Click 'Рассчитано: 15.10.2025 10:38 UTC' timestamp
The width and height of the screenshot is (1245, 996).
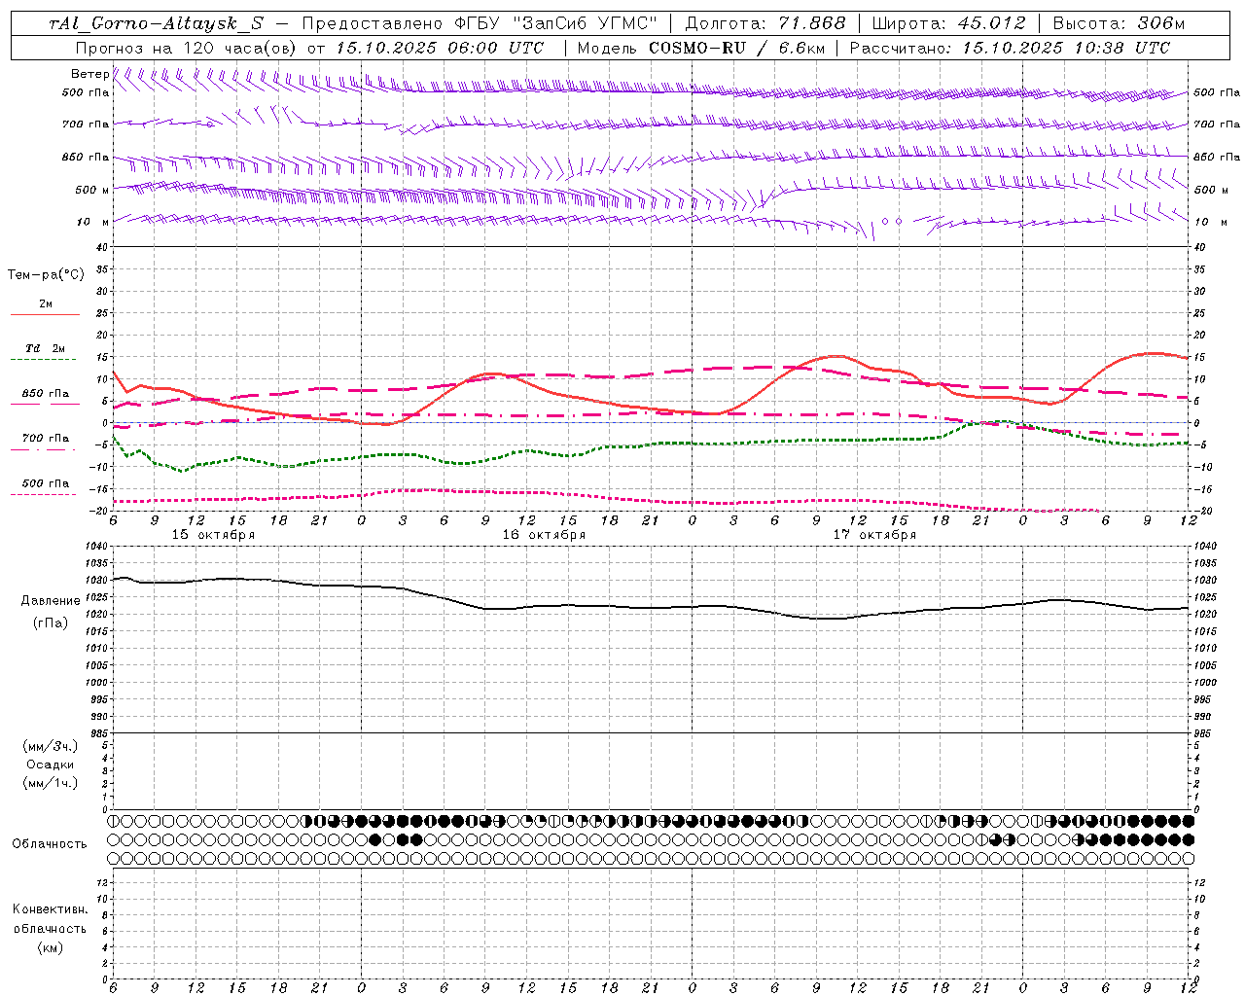pos(1010,48)
